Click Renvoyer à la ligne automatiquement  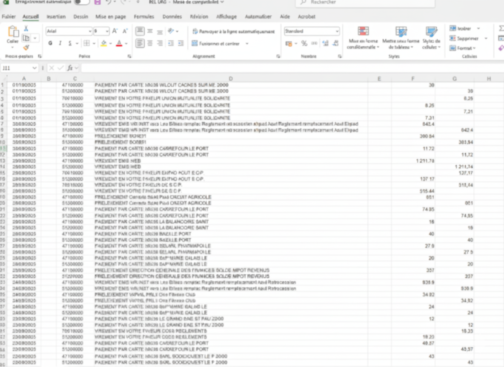pyautogui.click(x=233, y=31)
